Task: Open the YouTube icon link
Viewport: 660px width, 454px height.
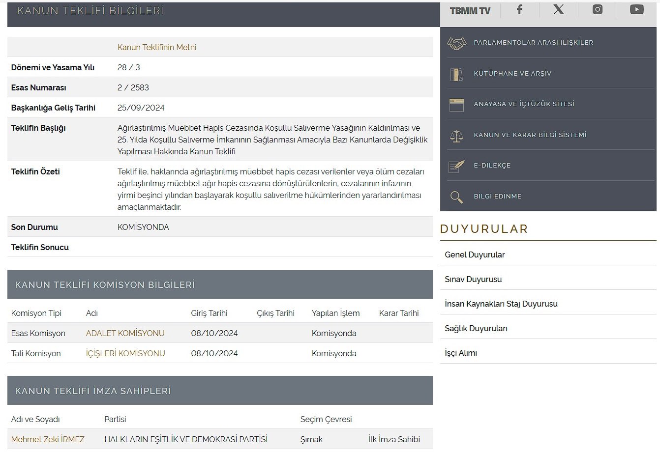Action: (636, 9)
